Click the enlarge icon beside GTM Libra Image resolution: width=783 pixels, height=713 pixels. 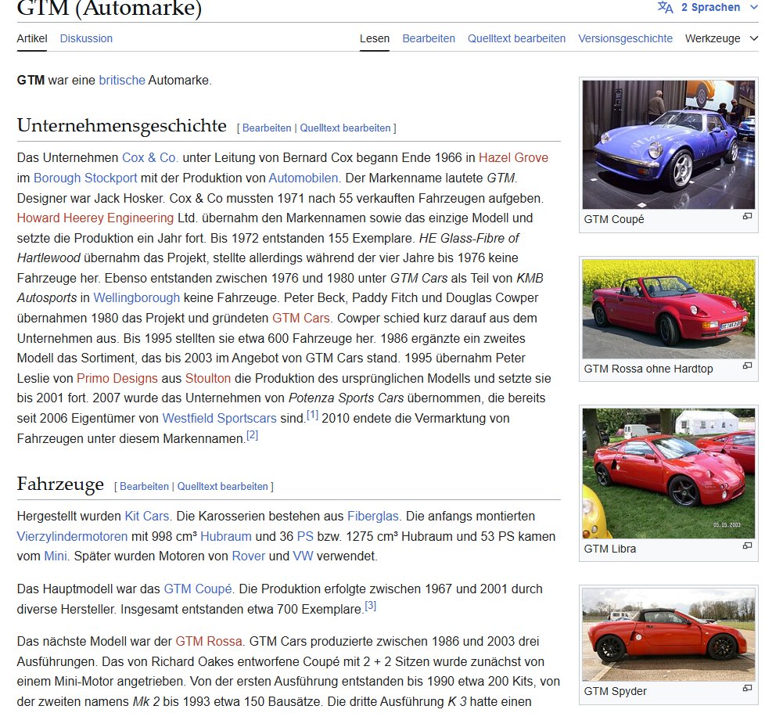pos(747,546)
